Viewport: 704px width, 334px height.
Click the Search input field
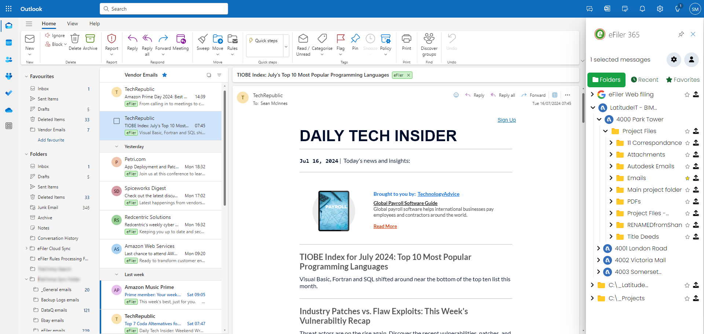click(164, 9)
